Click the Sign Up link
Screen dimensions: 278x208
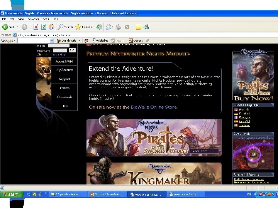pyautogui.click(x=43, y=54)
